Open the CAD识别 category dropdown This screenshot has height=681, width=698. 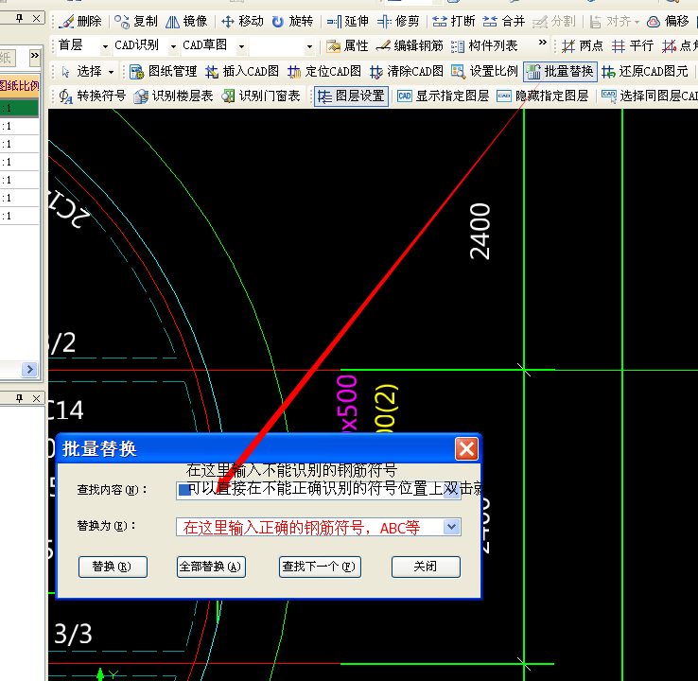pos(174,46)
